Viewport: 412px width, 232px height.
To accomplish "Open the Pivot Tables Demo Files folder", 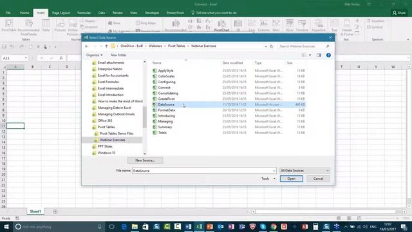I will 117,133.
